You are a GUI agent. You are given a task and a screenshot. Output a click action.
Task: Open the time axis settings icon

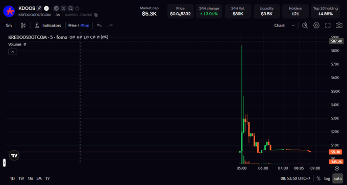click(337, 168)
